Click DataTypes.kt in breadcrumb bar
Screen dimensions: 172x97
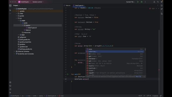pos(51,96)
